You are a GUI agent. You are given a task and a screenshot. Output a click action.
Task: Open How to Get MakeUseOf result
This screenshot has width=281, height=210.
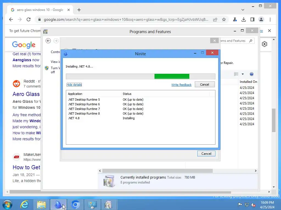27,167
